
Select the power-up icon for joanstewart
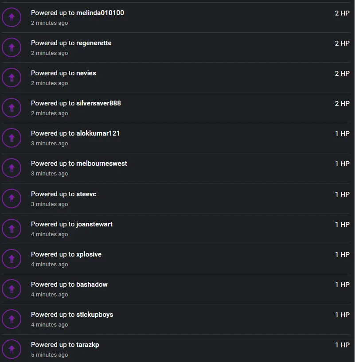[12, 229]
